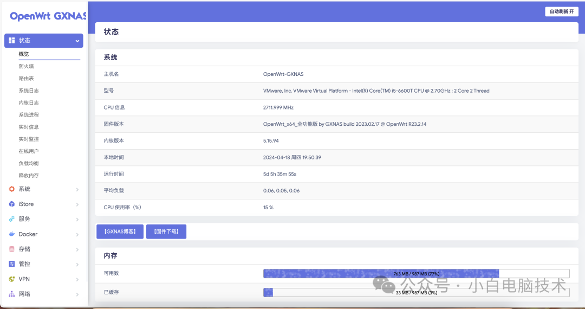Expand the 管控 menu arrow
Image resolution: width=585 pixels, height=309 pixels.
coord(77,264)
